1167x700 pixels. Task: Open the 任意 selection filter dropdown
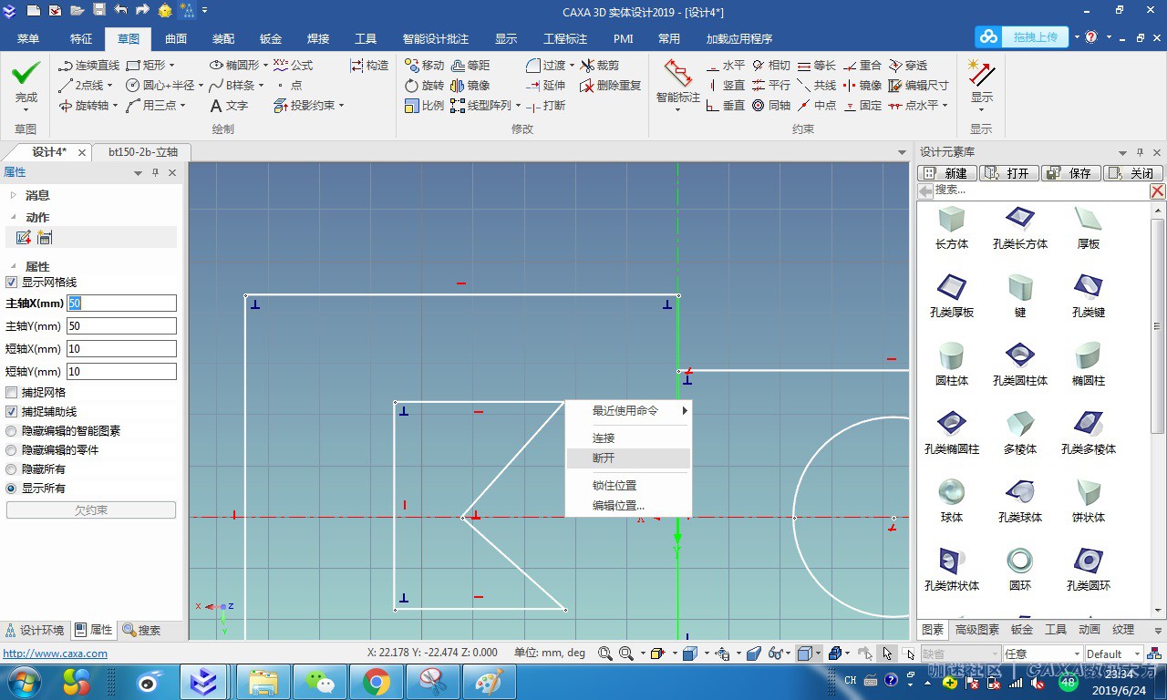[x=1076, y=654]
